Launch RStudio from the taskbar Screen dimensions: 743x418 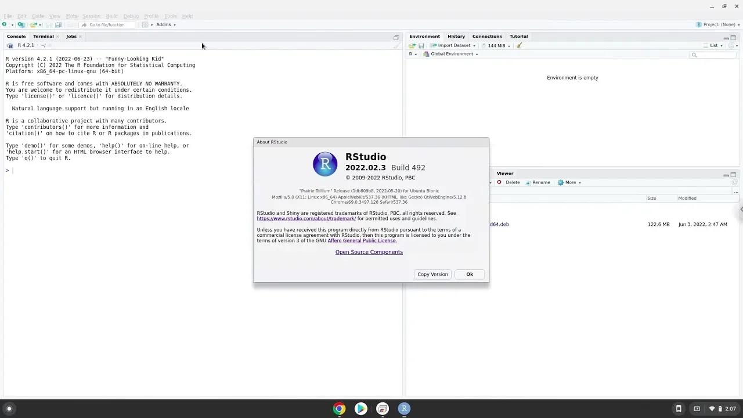tap(403, 409)
